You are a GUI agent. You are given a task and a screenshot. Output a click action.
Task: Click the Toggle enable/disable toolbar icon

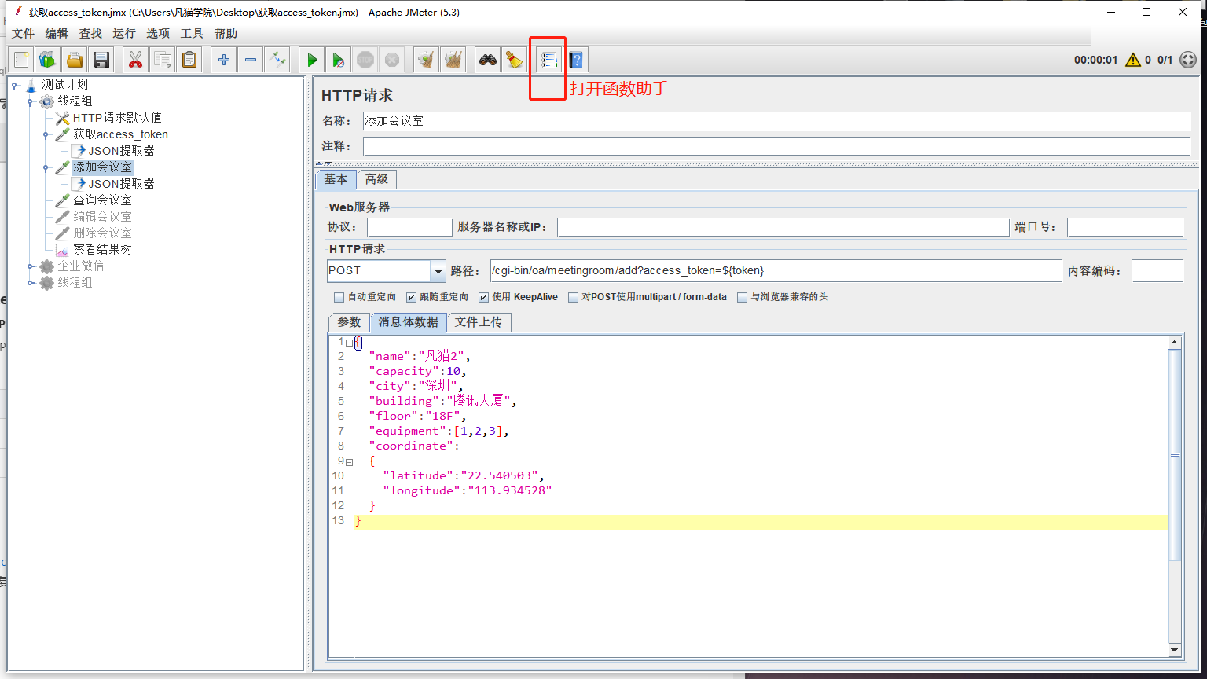point(277,60)
